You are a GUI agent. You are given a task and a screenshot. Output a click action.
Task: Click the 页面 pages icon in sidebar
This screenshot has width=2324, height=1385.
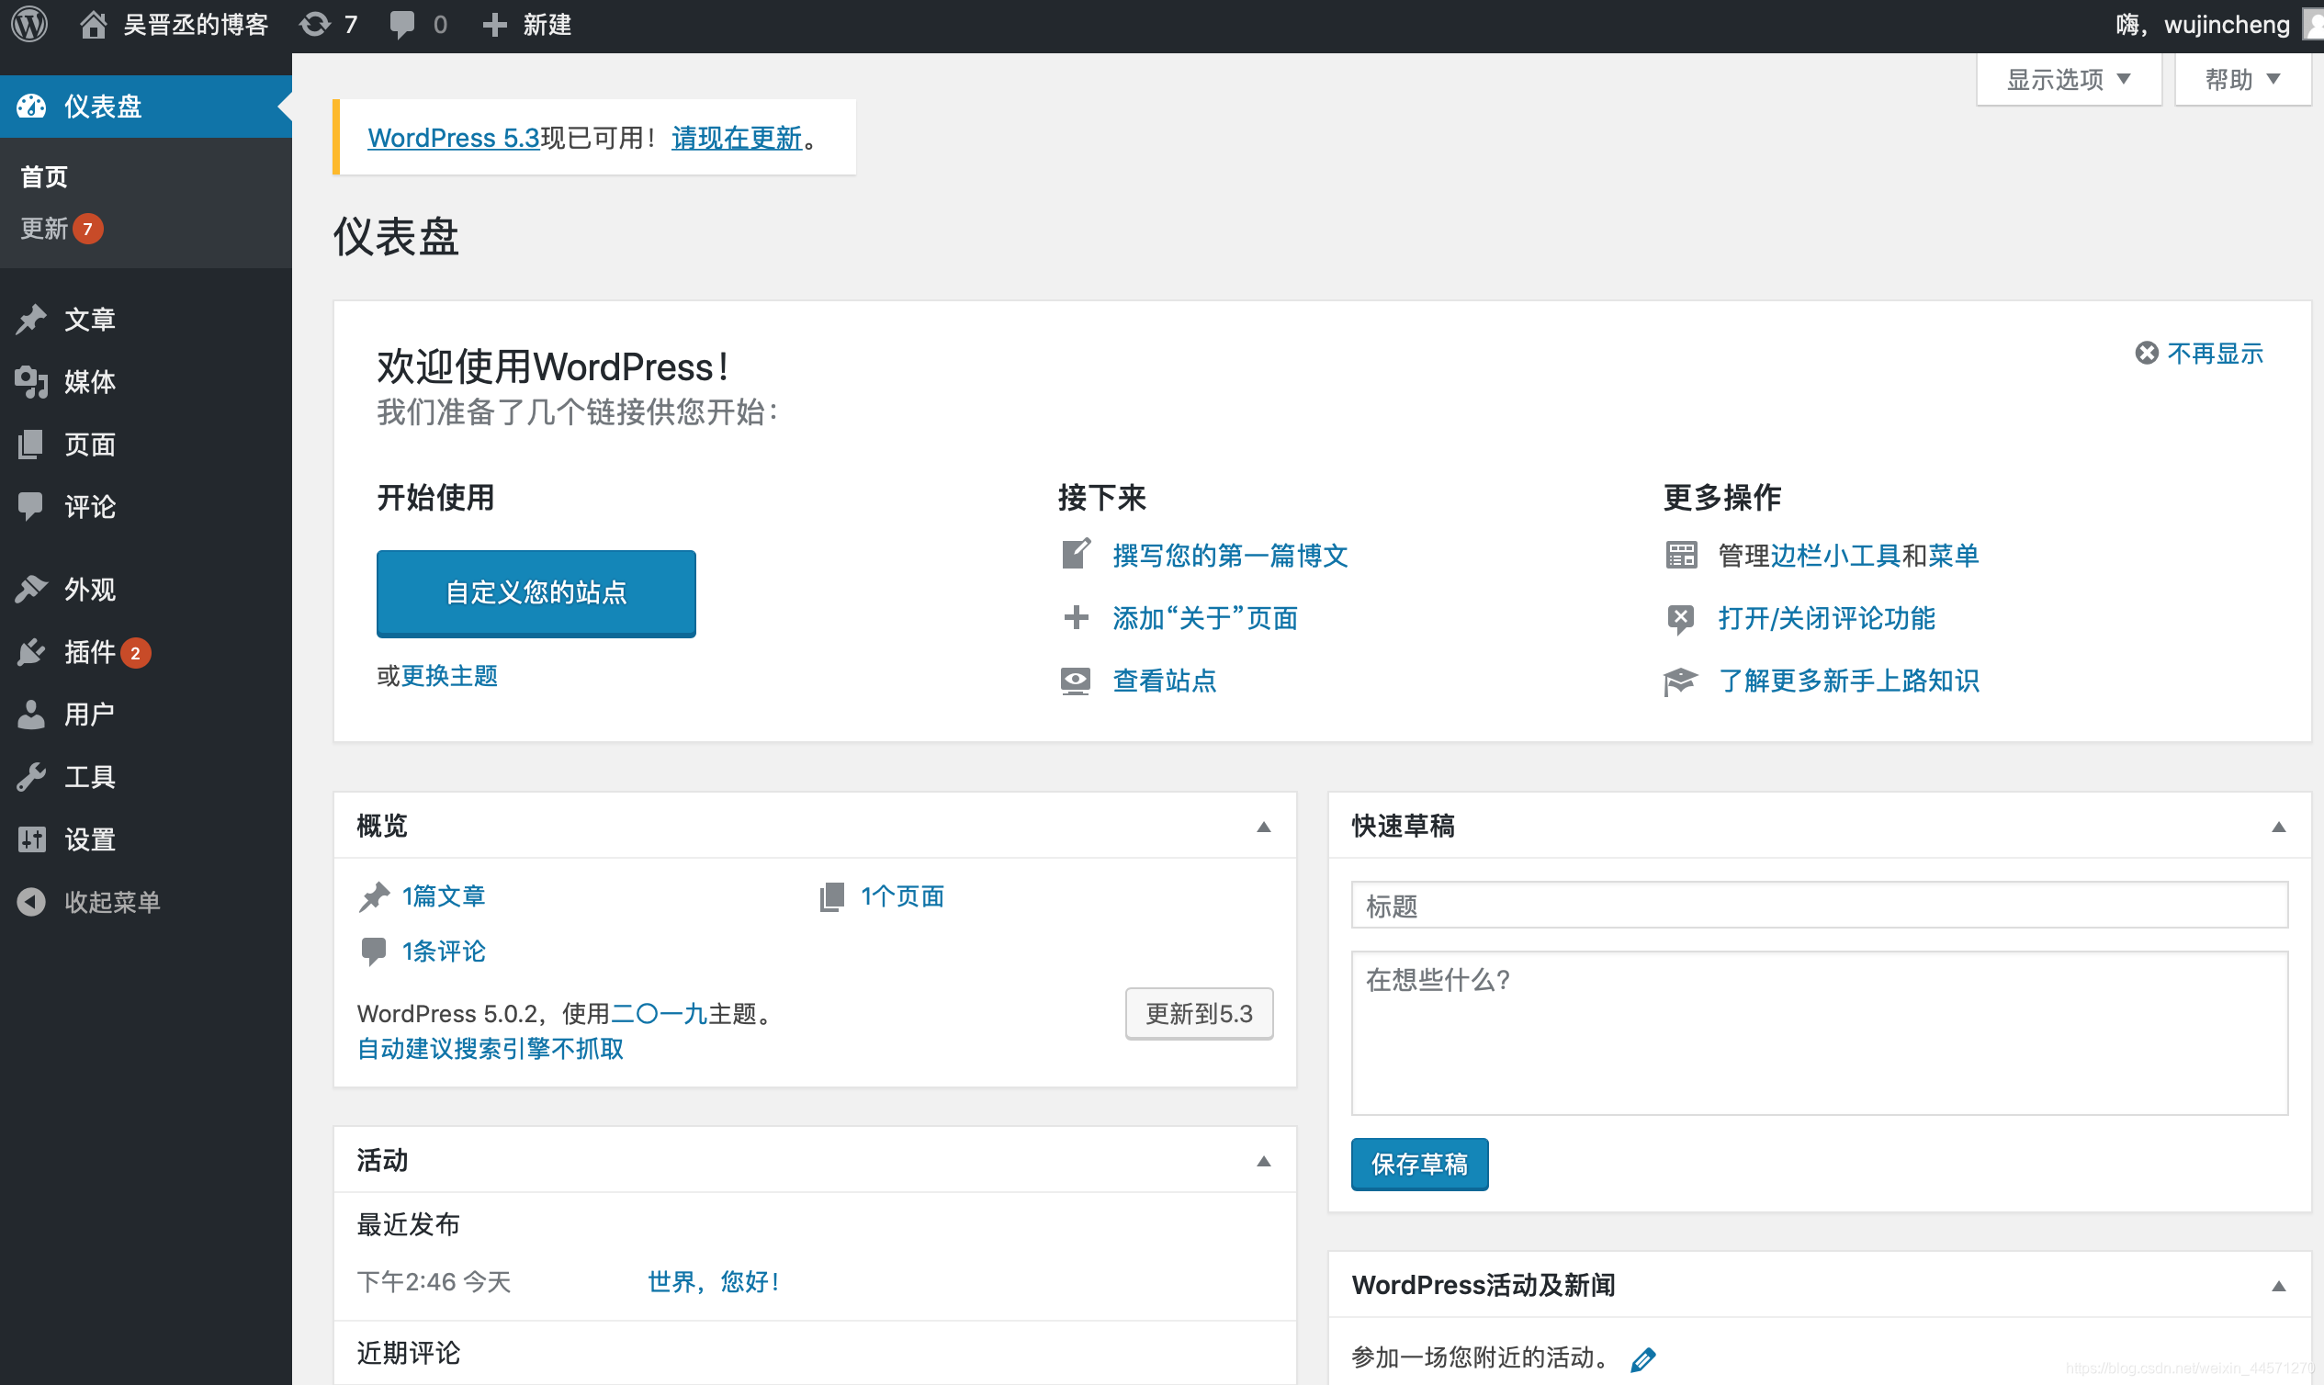click(x=31, y=445)
